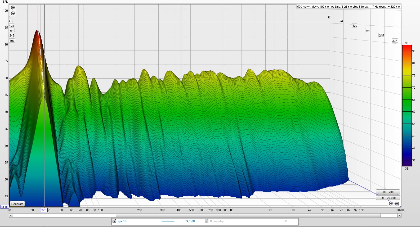Click the SPL axis zoom-out minus icon

pyautogui.click(x=13, y=13)
